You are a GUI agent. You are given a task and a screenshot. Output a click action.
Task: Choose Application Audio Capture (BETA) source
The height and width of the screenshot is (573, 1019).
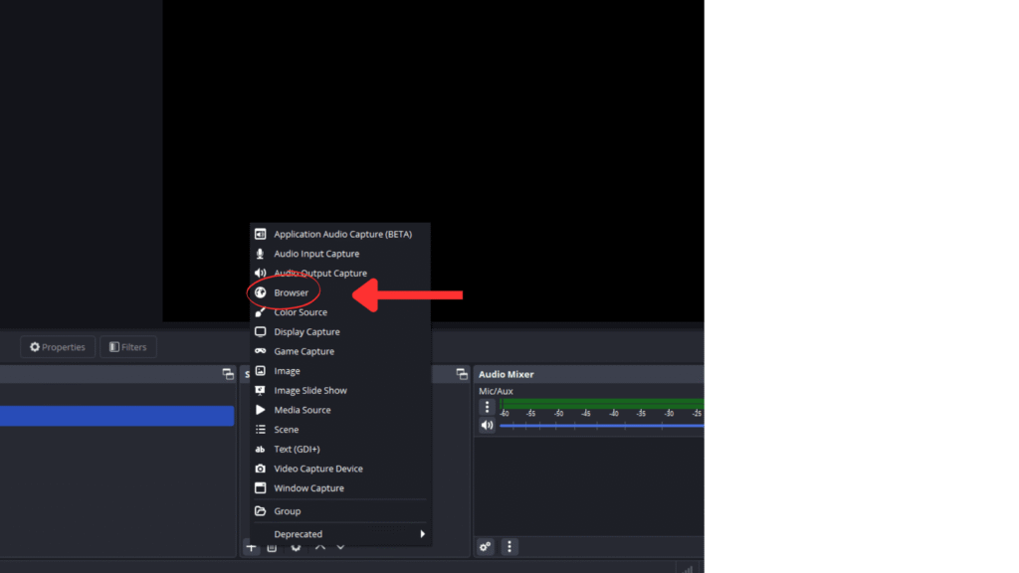pos(342,235)
